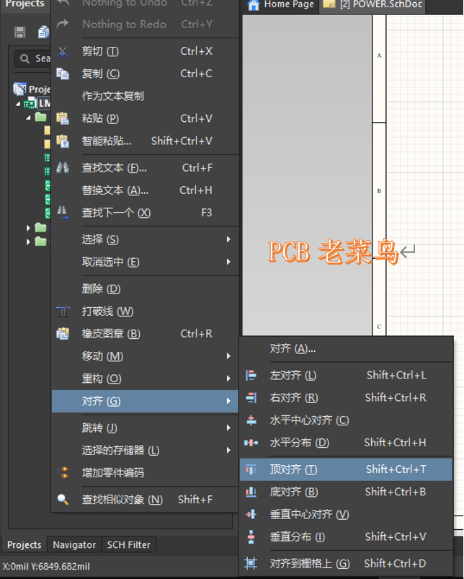464x579 pixels.
Task: Click the binoculars icon for Find Text
Action: tap(63, 168)
